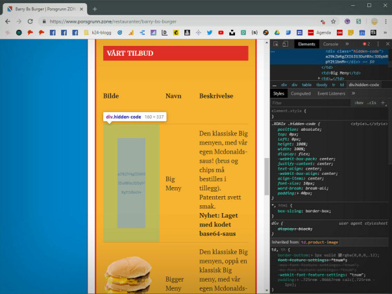Screen dimensions: 392x294
Task: Open the Computed tab
Action: point(300,93)
